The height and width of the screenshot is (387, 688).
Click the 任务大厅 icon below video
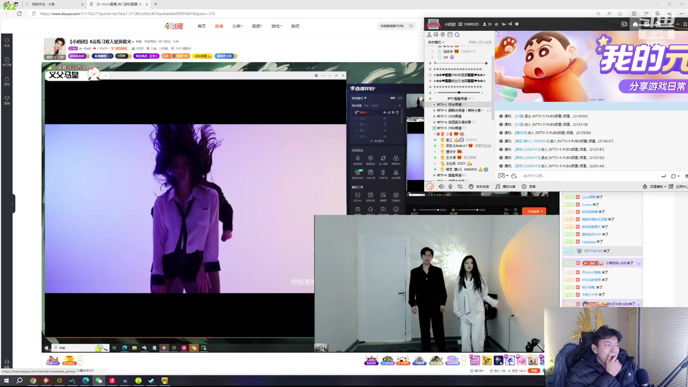coord(52,360)
